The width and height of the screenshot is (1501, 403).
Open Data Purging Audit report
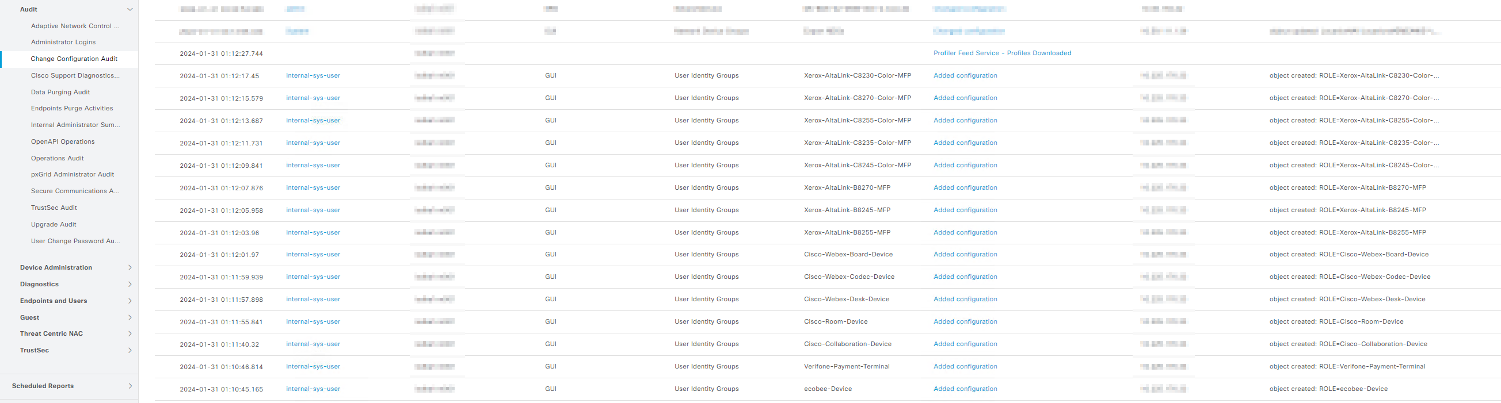pos(60,92)
